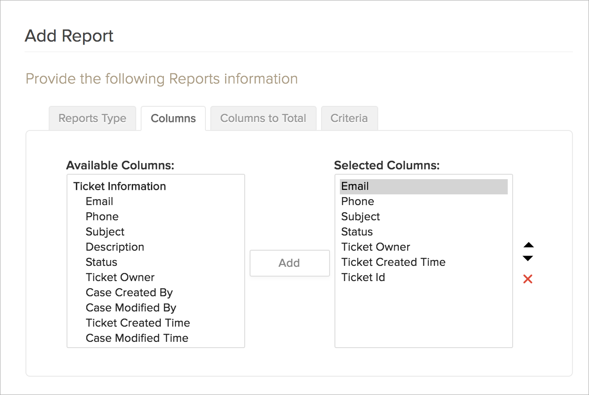Image resolution: width=589 pixels, height=395 pixels.
Task: Click the move down arrow icon
Action: tap(528, 258)
